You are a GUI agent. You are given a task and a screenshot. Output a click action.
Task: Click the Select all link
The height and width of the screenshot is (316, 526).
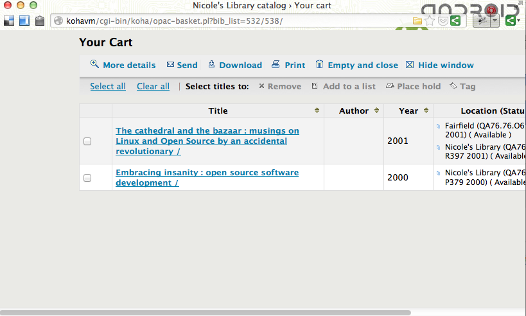coord(108,86)
